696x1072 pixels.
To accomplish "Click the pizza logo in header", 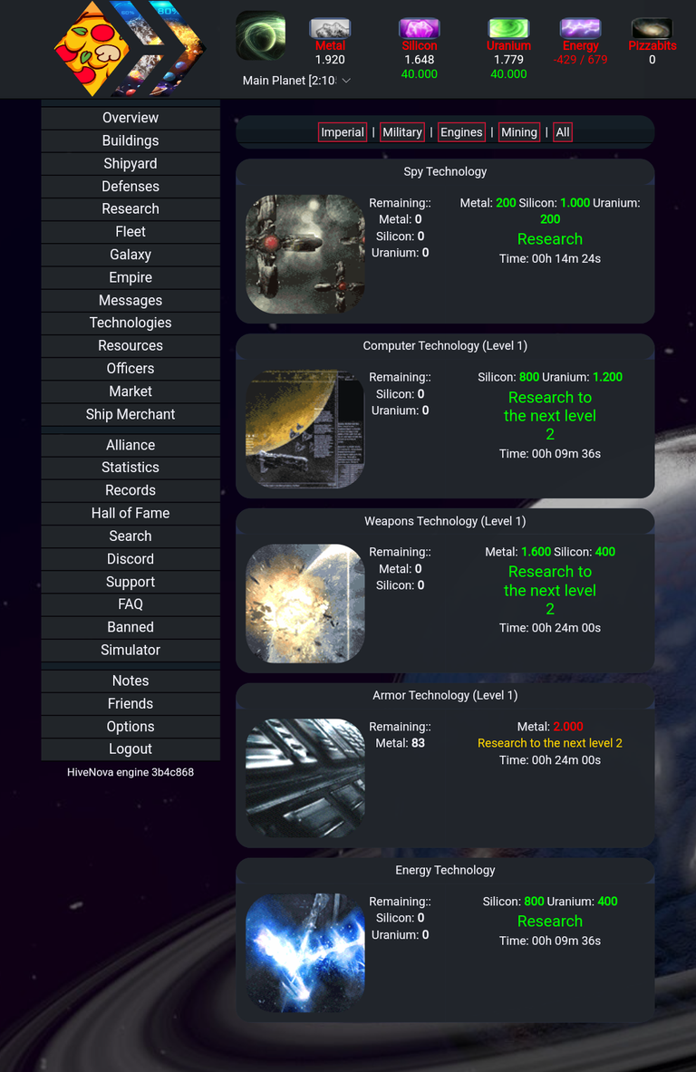I will (x=130, y=49).
